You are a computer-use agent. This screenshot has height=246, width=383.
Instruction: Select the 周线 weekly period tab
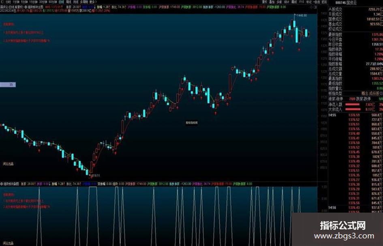(x=68, y=2)
